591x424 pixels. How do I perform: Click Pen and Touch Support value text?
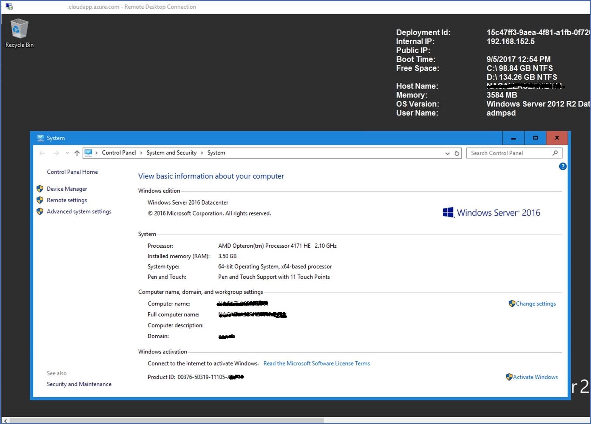[274, 277]
